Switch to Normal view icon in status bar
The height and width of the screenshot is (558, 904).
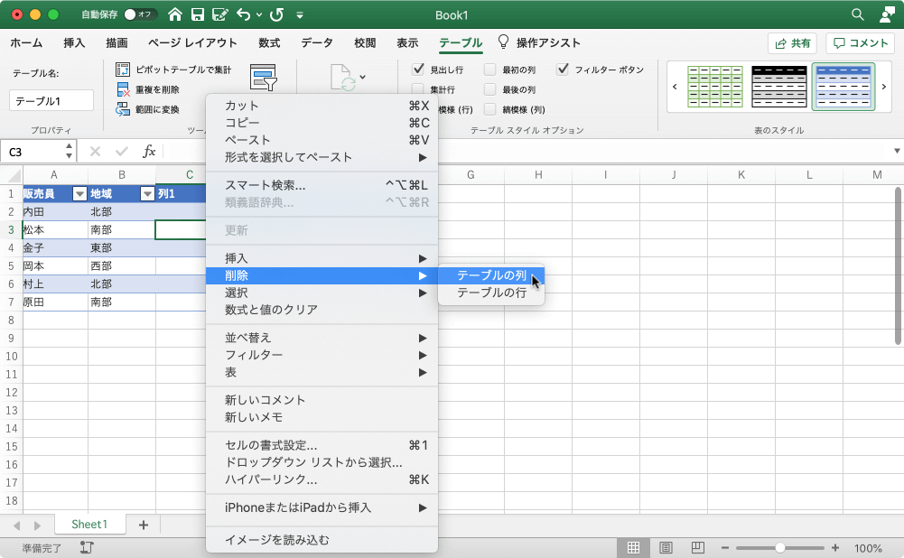pos(633,548)
